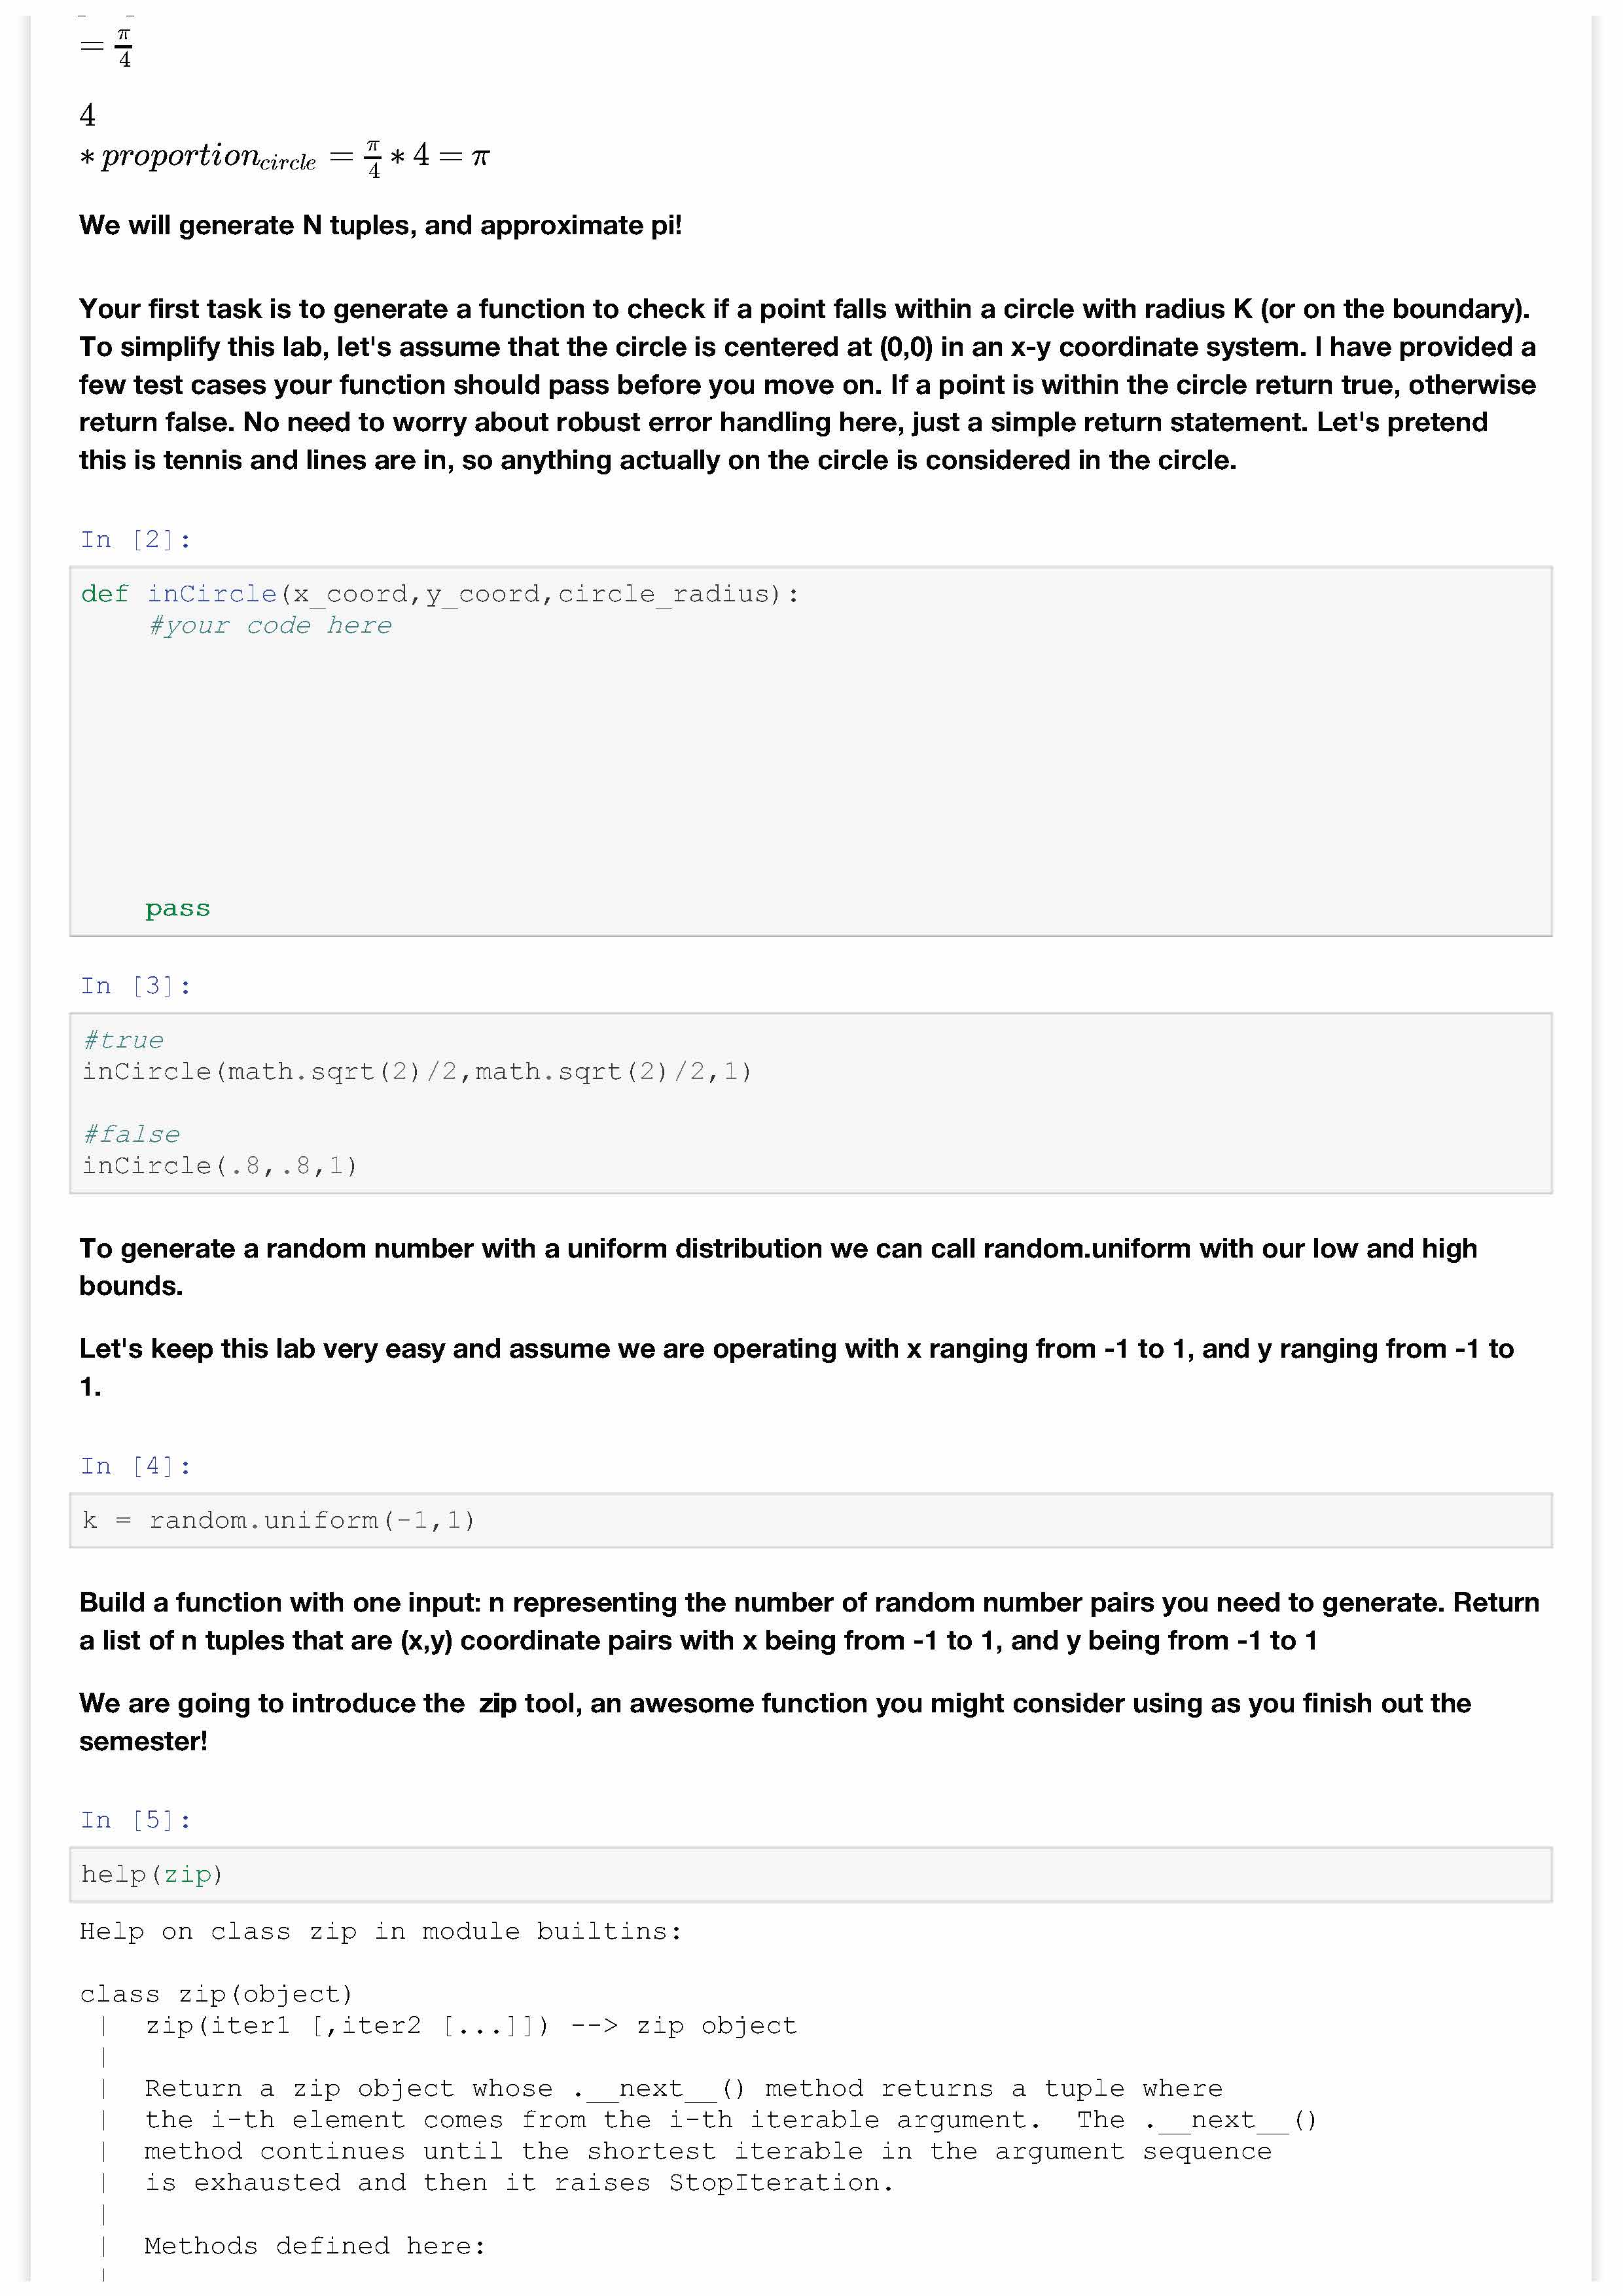Viewport: 1623px width, 2296px height.
Task: Click the inCircle(.8,.8,1) test line
Action: point(219,1166)
